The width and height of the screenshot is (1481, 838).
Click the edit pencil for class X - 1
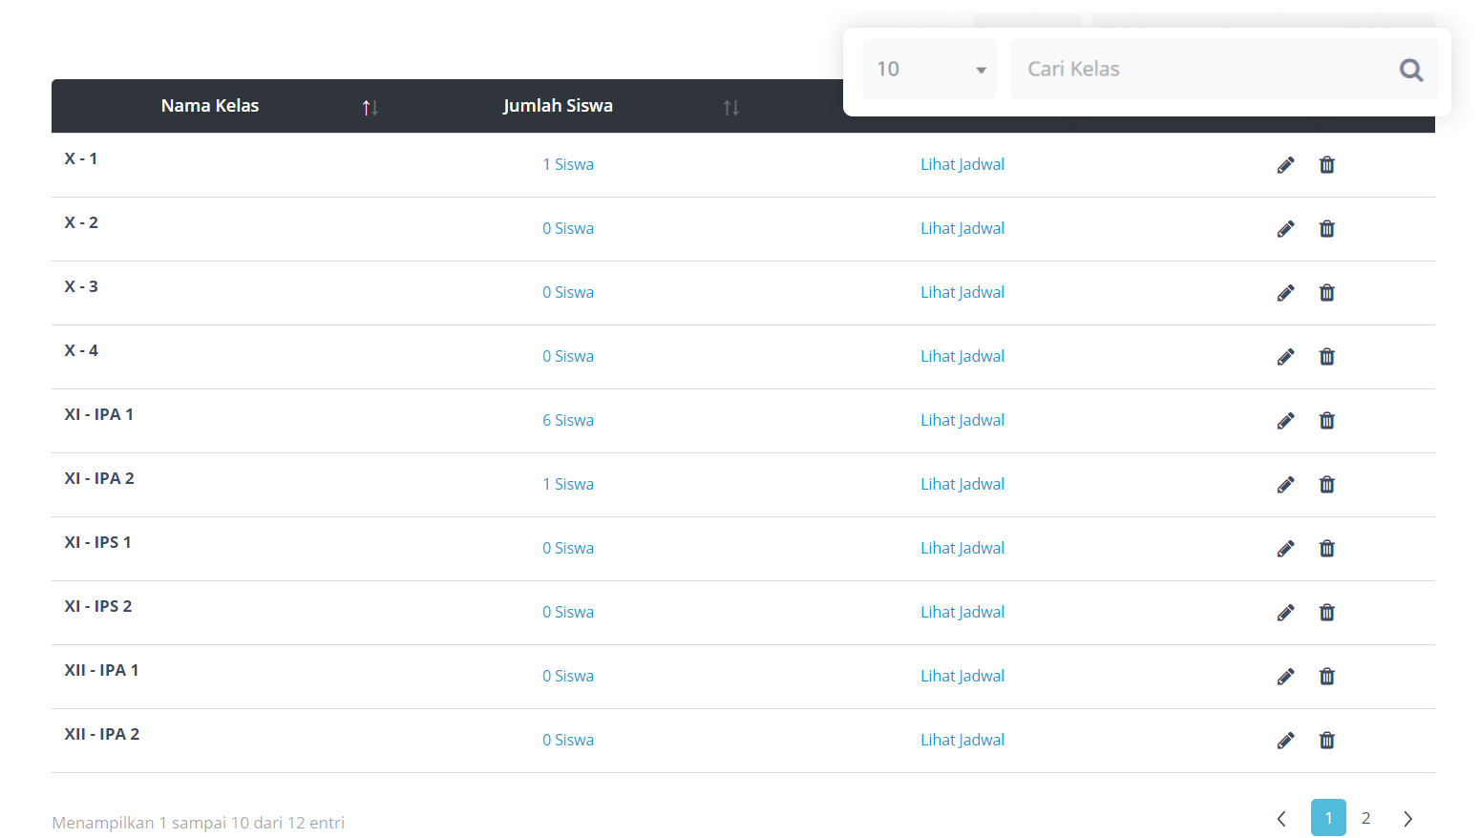tap(1285, 165)
